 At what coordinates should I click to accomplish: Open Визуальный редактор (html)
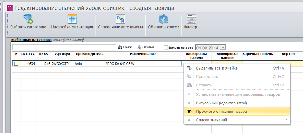tap(237, 103)
